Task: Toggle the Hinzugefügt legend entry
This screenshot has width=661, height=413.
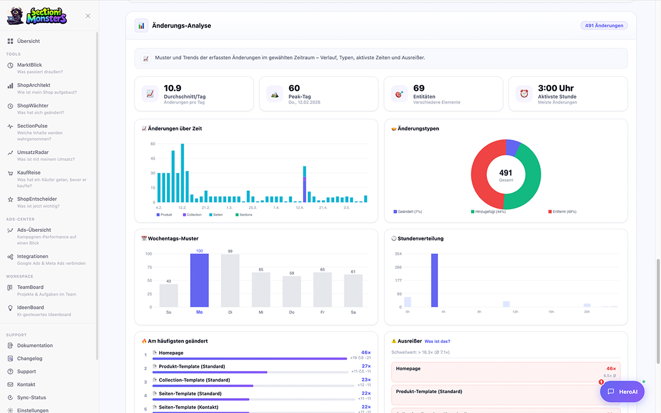Action: coord(488,211)
